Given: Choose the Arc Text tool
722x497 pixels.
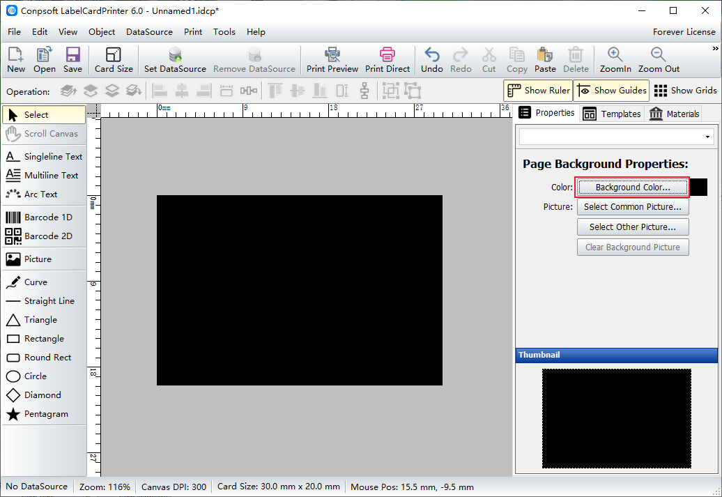Looking at the screenshot, I should [44, 194].
